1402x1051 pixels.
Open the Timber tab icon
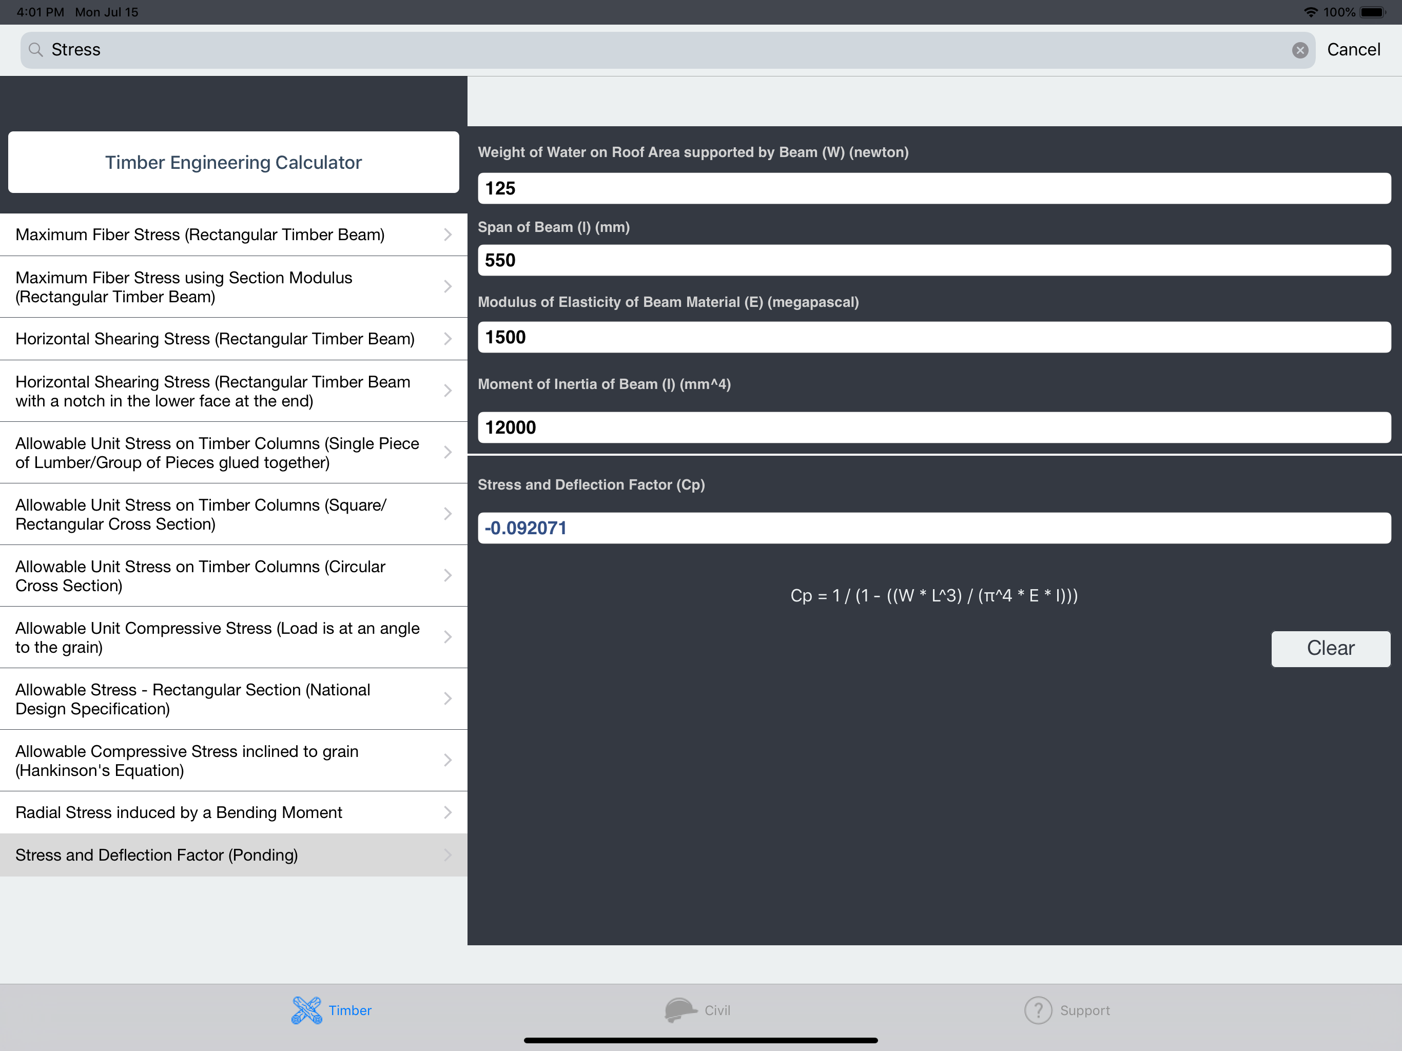(x=307, y=1010)
